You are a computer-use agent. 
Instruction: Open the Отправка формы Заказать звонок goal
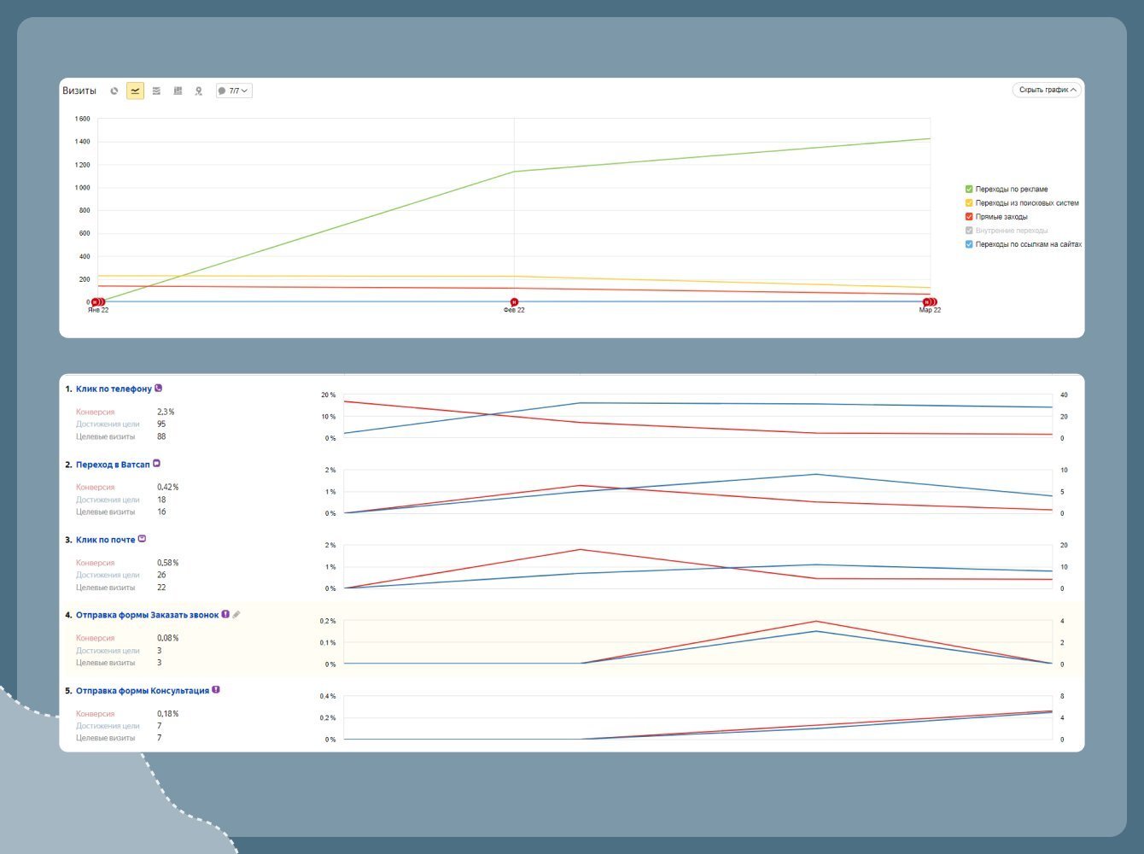pos(147,615)
